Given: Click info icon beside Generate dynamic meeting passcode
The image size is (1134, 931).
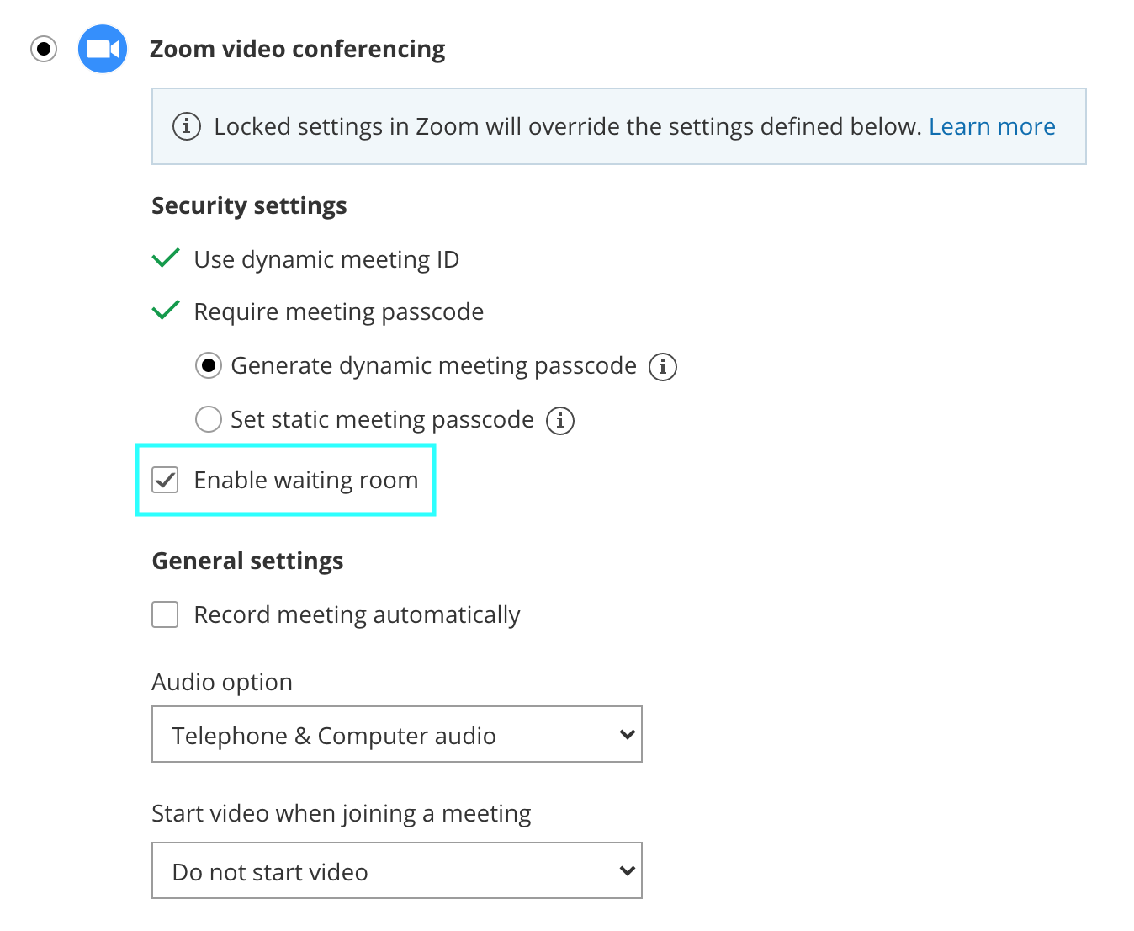Looking at the screenshot, I should coord(663,367).
